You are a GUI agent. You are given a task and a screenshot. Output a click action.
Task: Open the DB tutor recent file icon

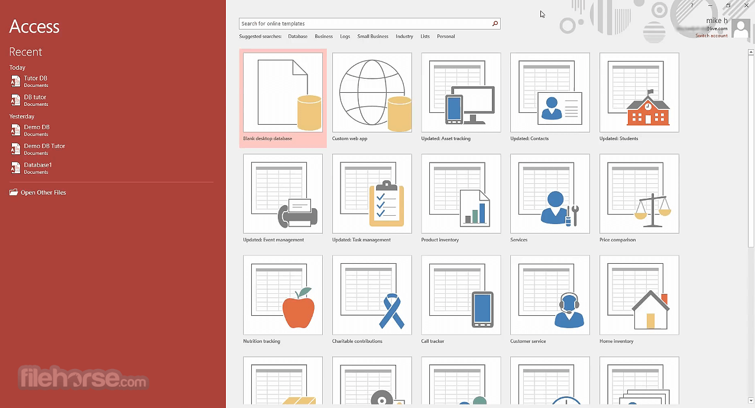15,101
